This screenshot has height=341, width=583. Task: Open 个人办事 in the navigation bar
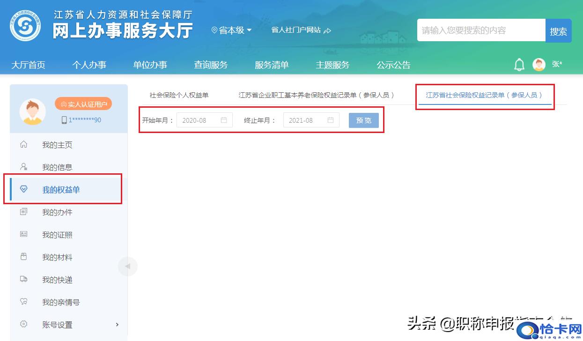click(x=89, y=65)
